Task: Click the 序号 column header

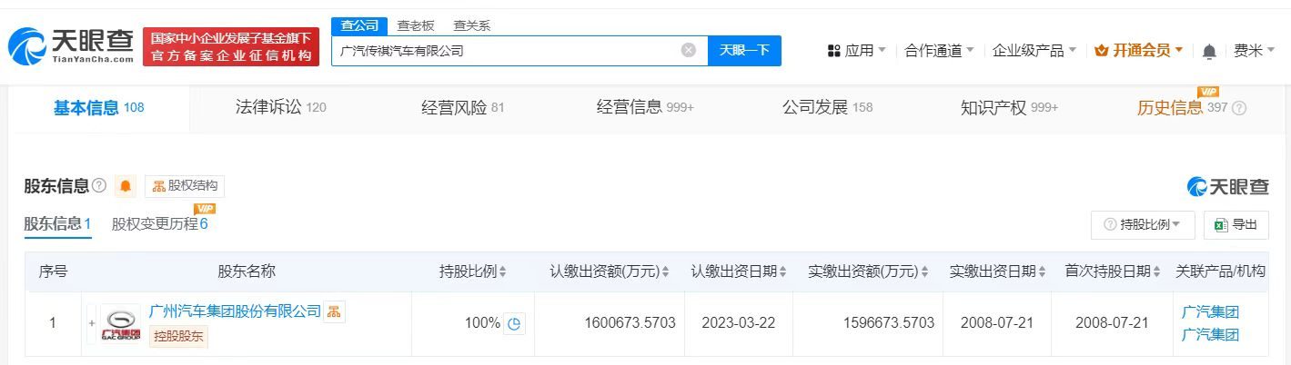Action: (x=53, y=271)
